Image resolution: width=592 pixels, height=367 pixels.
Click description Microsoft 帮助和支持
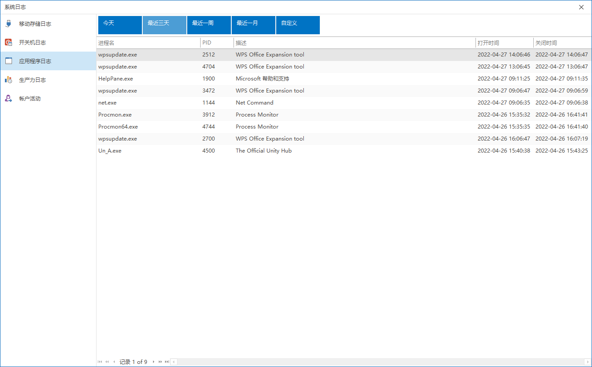(x=262, y=79)
